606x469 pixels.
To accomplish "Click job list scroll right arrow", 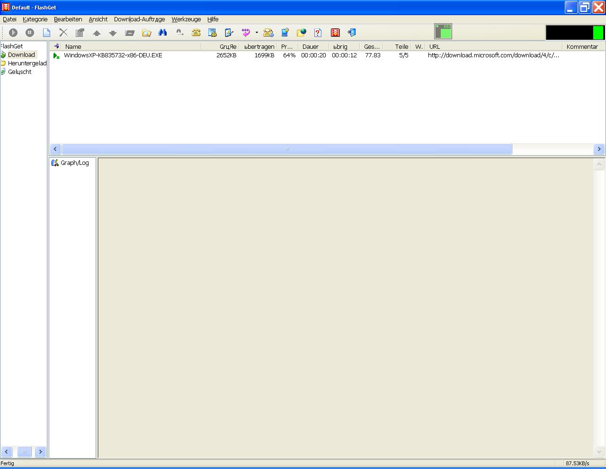I will click(x=599, y=149).
